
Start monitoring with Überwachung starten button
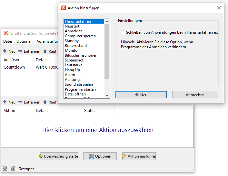[59, 156]
